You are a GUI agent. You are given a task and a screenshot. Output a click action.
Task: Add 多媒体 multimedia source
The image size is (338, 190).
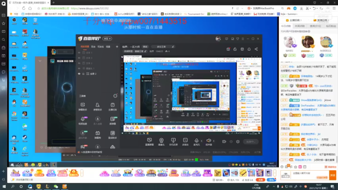point(185,142)
